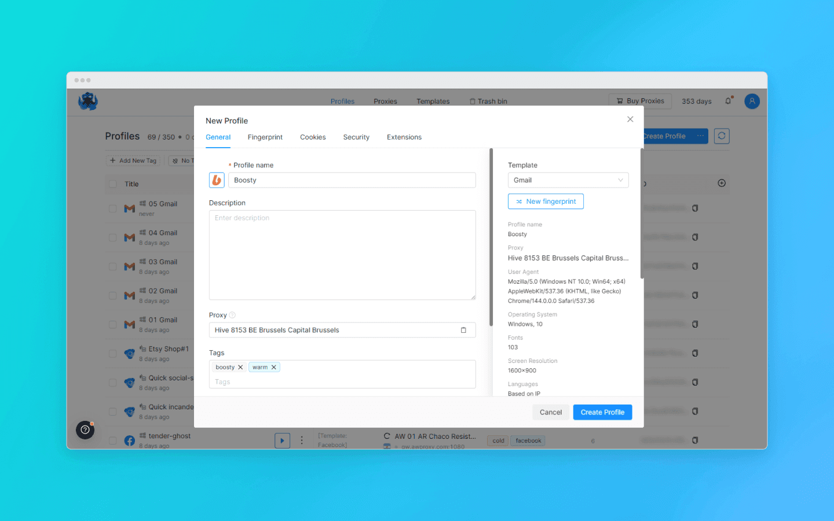Click the dialog left panel scrollbar
This screenshot has height=521, width=834.
pos(491,237)
